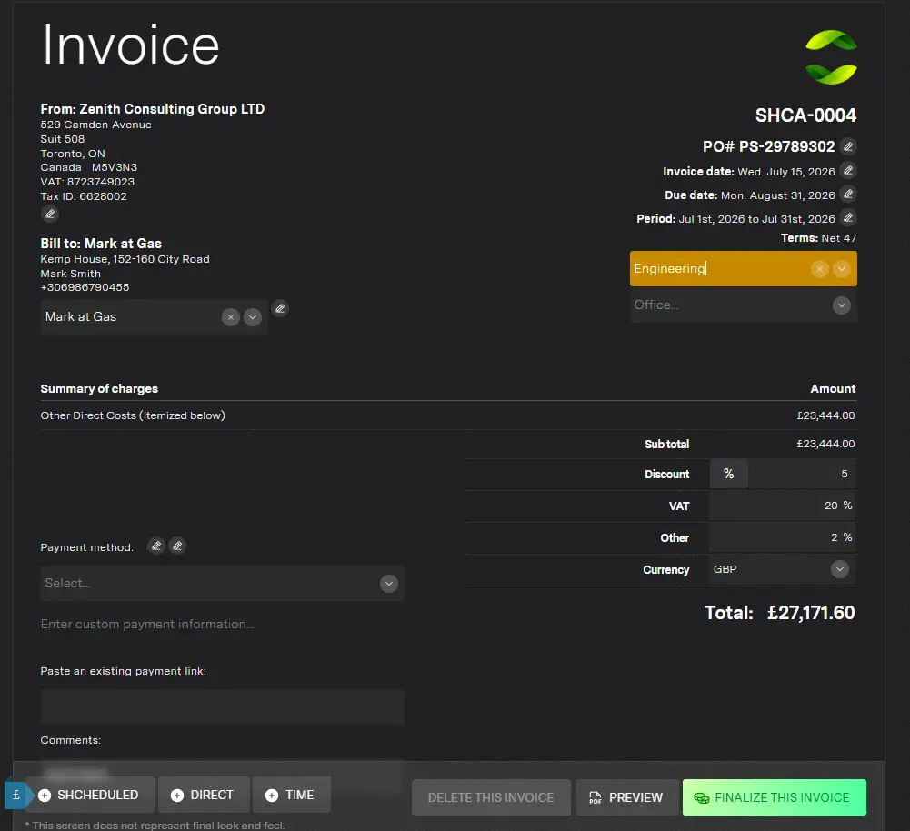910x831 pixels.
Task: Clear the Engineering department field
Action: tap(819, 269)
